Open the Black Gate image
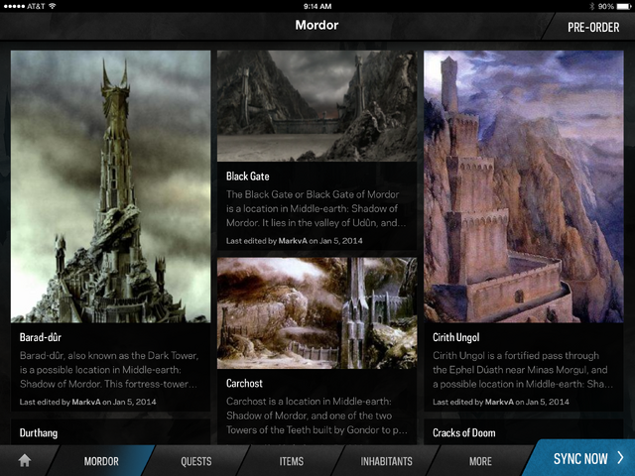635x476 pixels. [x=317, y=106]
